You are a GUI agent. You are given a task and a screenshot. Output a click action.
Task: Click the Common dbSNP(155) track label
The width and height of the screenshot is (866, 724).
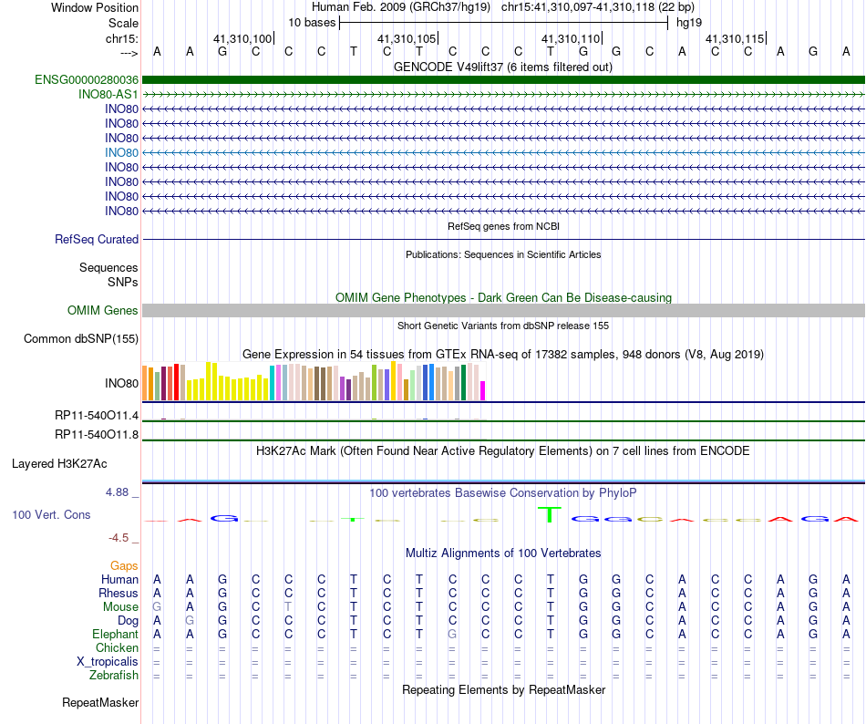(x=81, y=338)
